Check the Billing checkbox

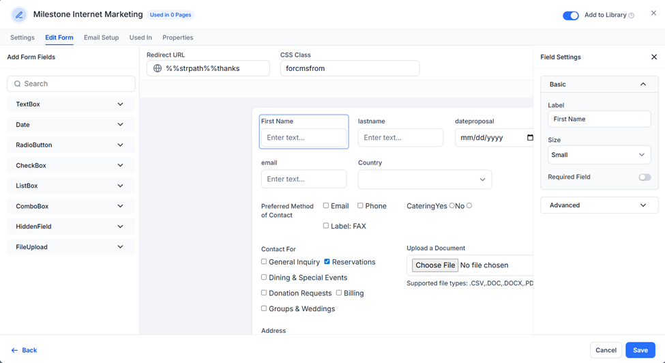pyautogui.click(x=339, y=293)
